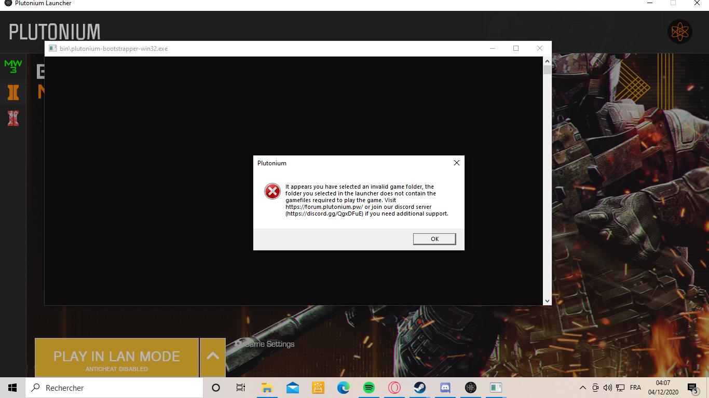Open Task View on taskbar

pyautogui.click(x=241, y=388)
